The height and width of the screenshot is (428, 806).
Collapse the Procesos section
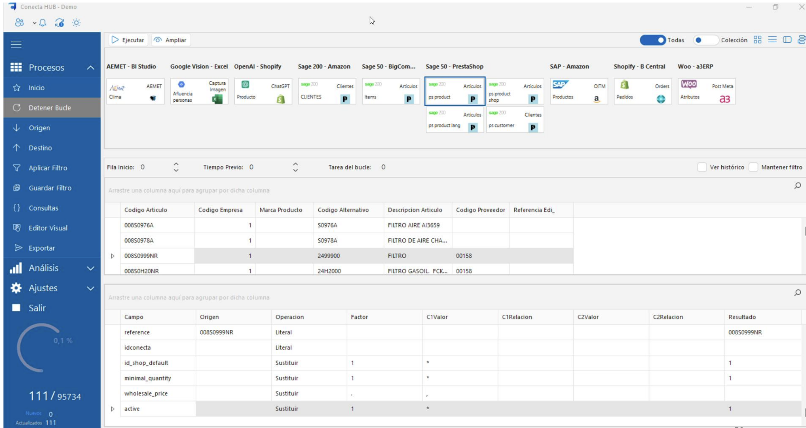point(90,68)
